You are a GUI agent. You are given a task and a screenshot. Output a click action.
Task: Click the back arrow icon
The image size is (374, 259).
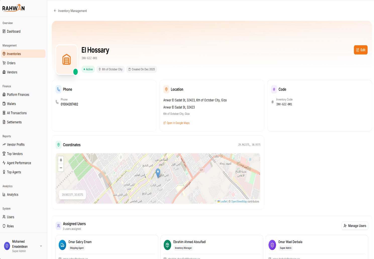pos(55,11)
